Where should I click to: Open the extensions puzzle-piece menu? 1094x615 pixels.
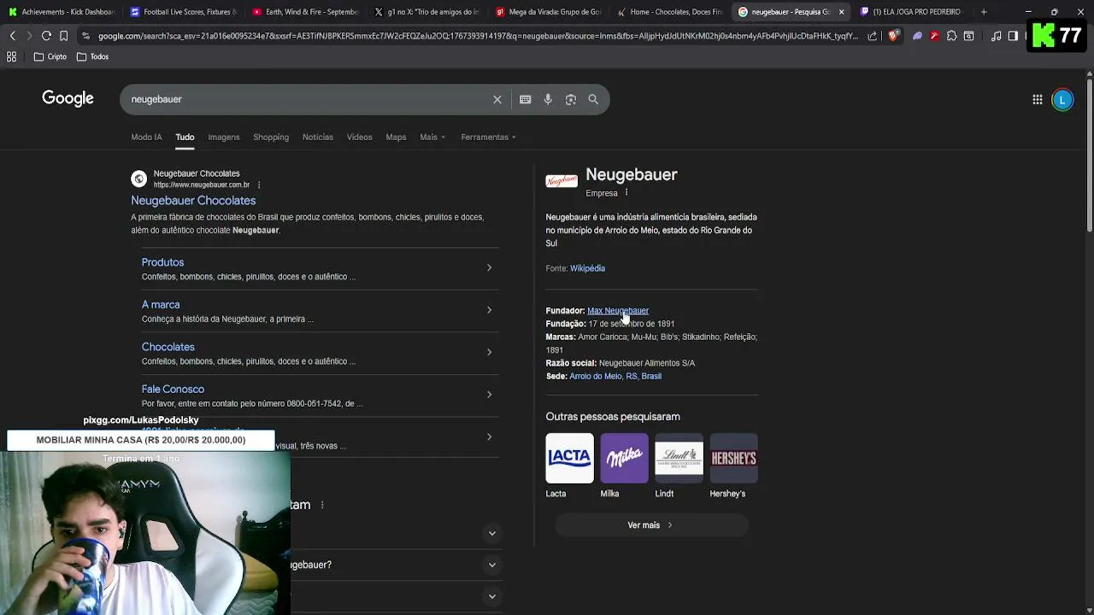coord(951,36)
